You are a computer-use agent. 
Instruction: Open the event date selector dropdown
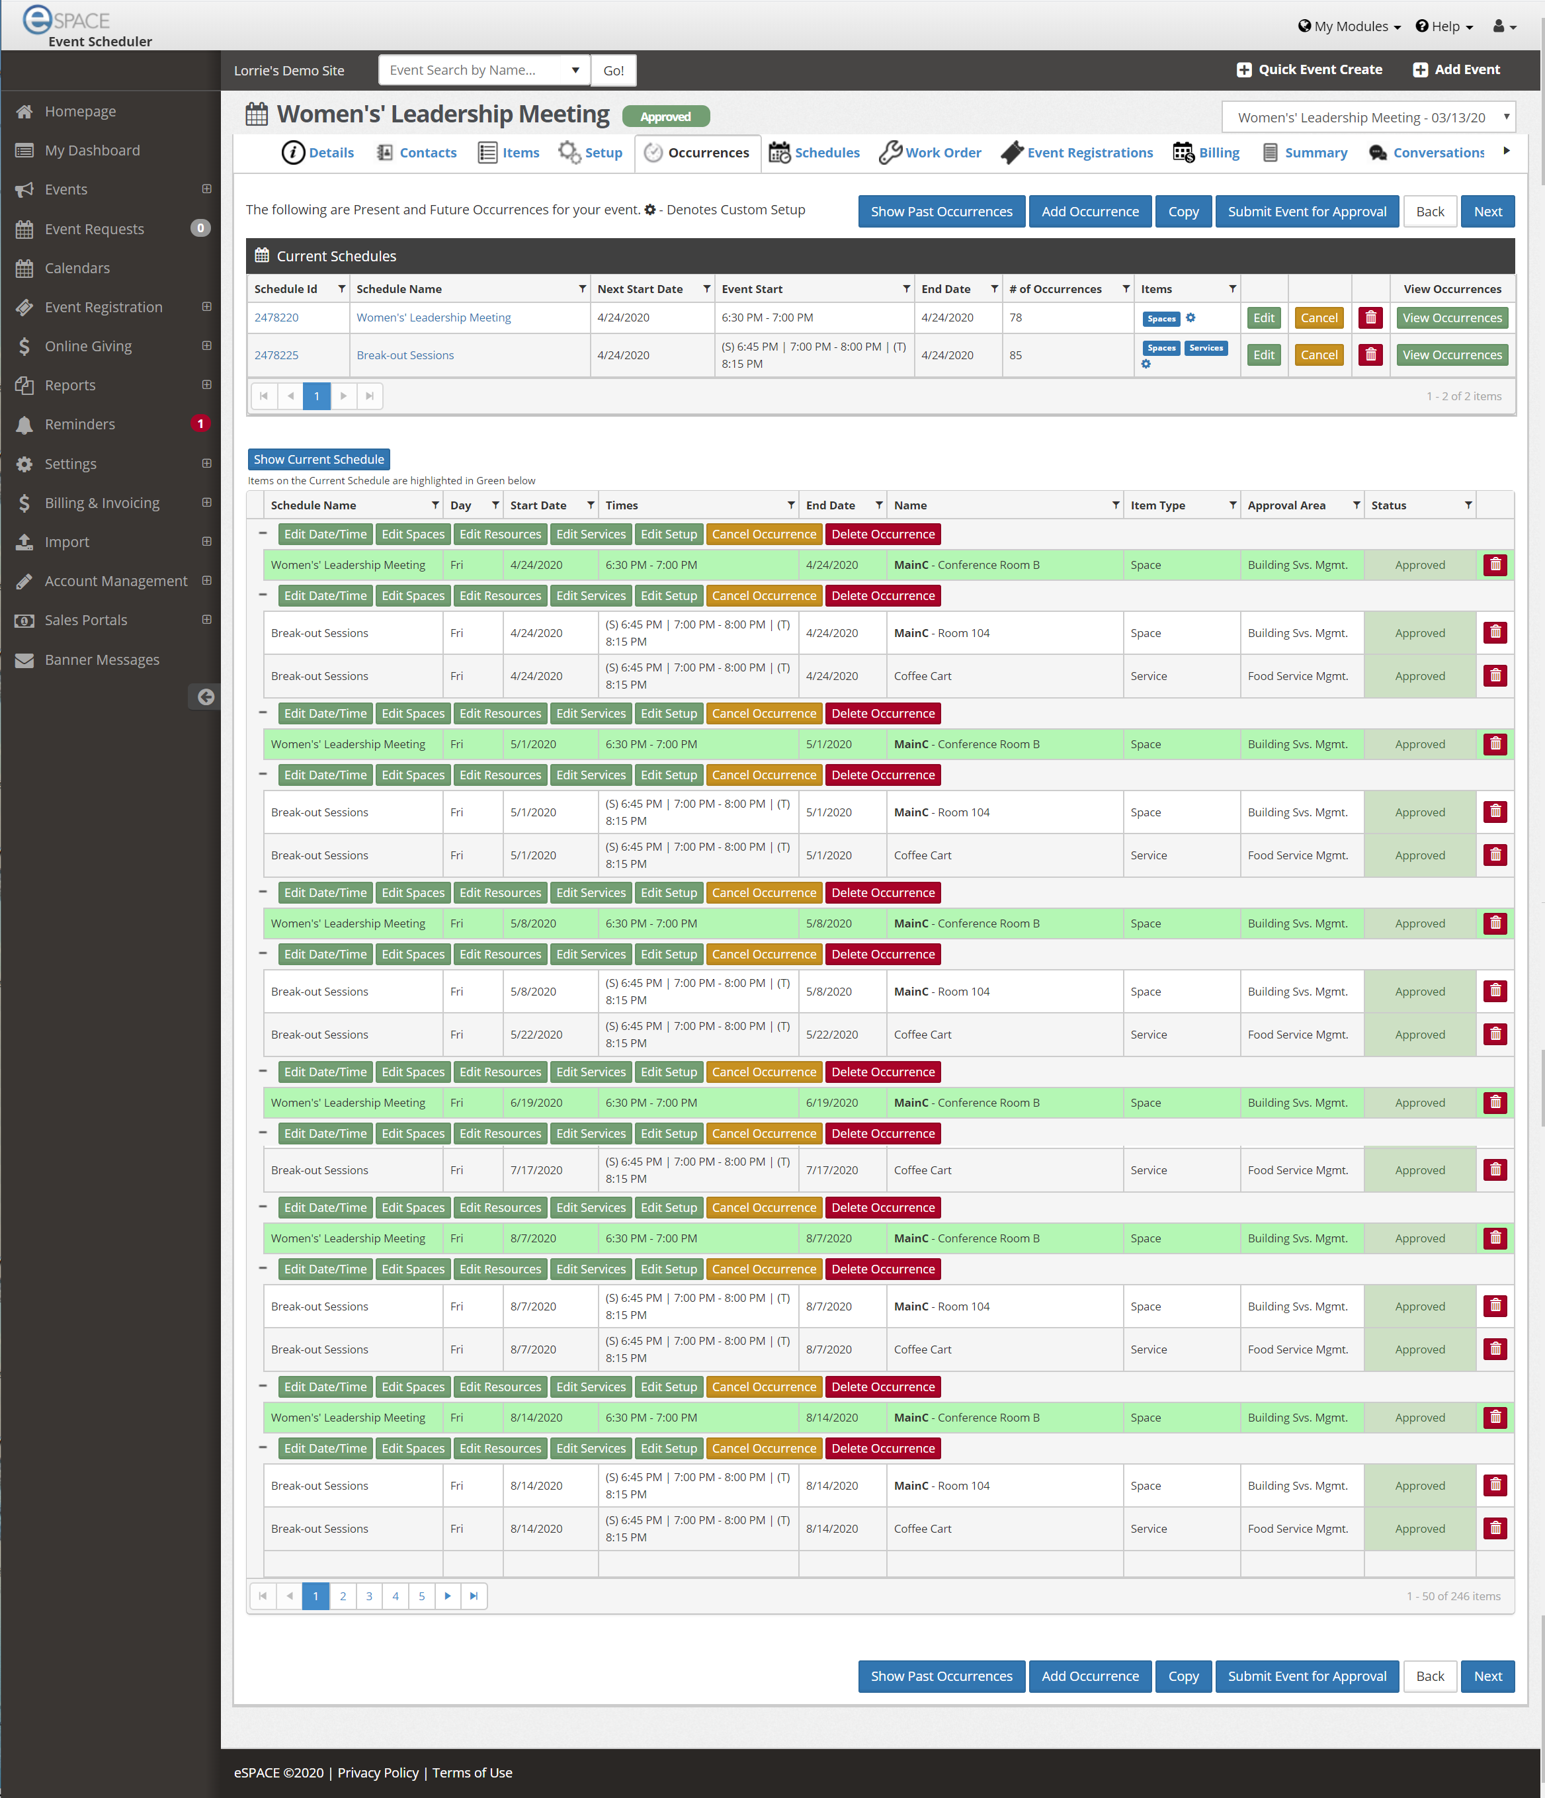(1368, 117)
